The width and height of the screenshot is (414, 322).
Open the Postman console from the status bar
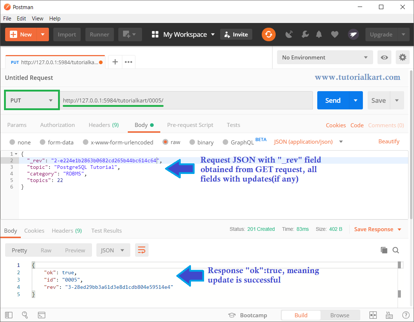point(42,315)
